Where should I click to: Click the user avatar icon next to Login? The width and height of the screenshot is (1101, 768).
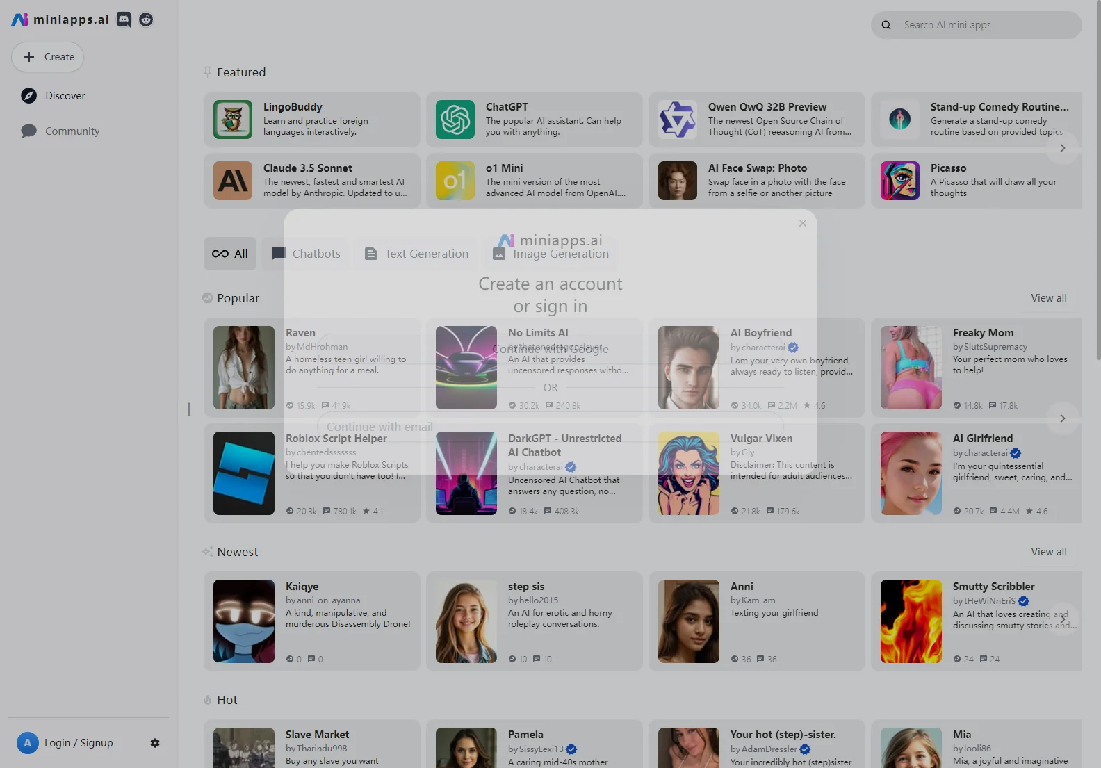click(28, 743)
